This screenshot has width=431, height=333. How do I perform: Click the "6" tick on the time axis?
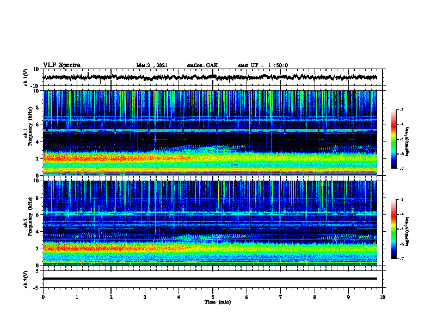[247, 297]
